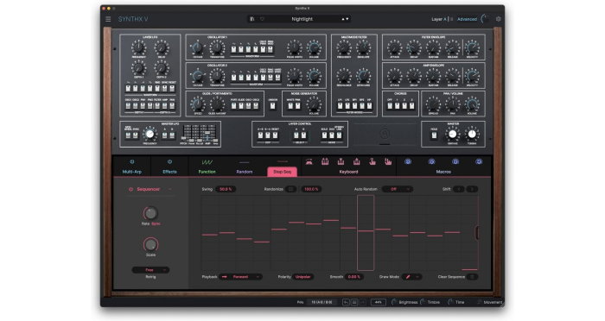
Task: Click the first Macros knob icon
Action: (x=408, y=162)
